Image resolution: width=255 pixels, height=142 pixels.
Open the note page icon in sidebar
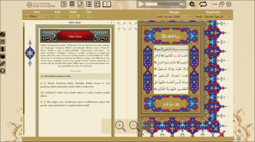(3, 41)
